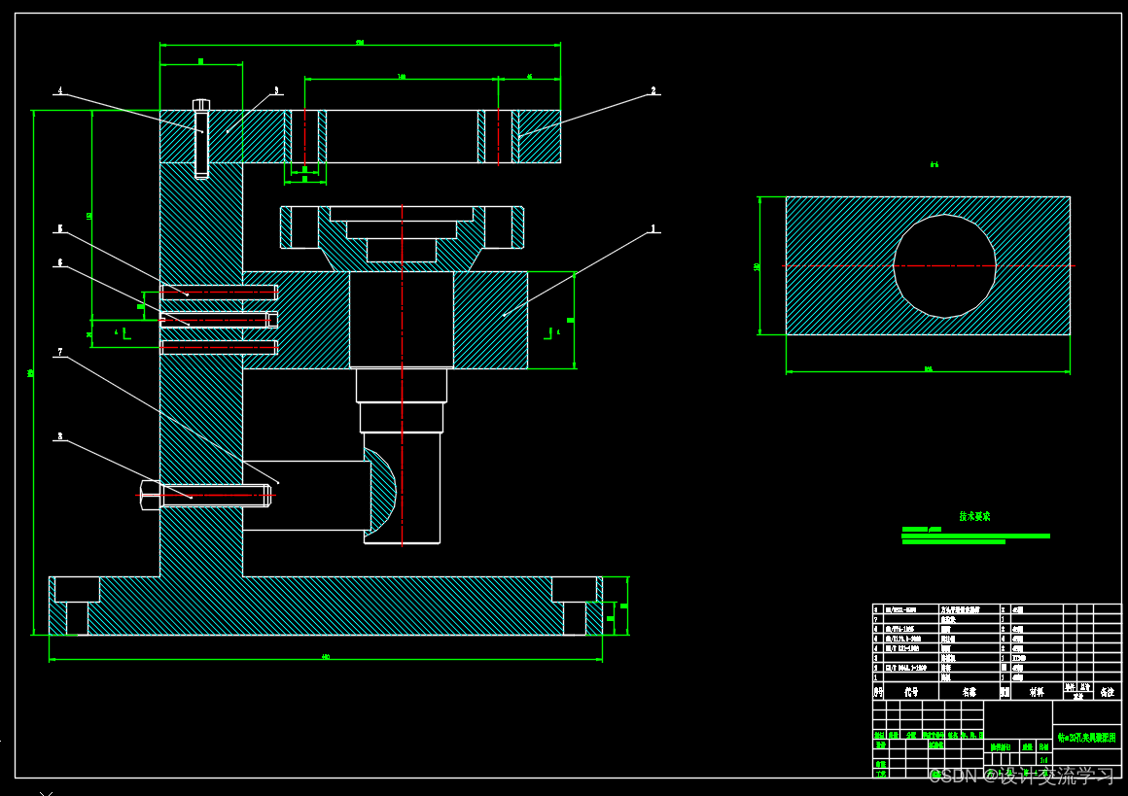Select part balloon number 3
This screenshot has height=796, width=1128.
point(276,90)
